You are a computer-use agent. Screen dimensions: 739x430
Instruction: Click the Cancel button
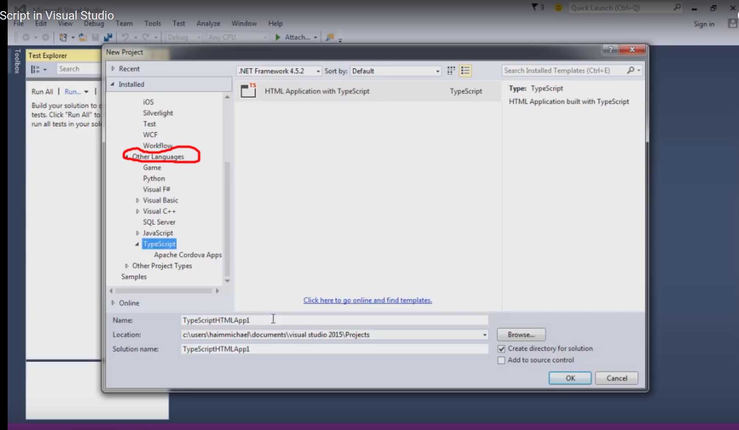click(616, 378)
